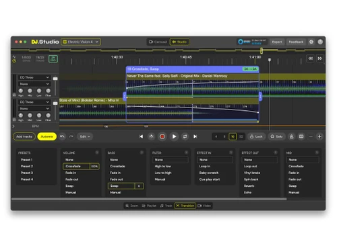This screenshot has height=252, width=337.
Task: Click the info icon in Effect In panel
Action: [x=231, y=153]
